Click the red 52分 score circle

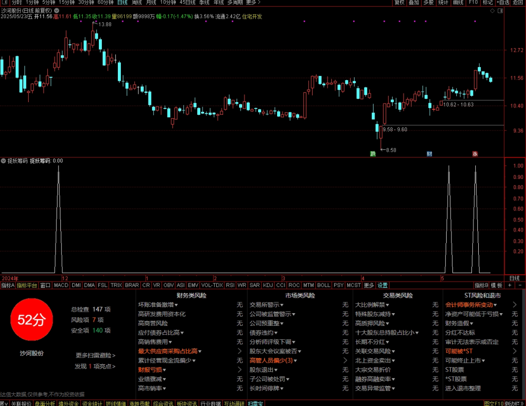32,319
